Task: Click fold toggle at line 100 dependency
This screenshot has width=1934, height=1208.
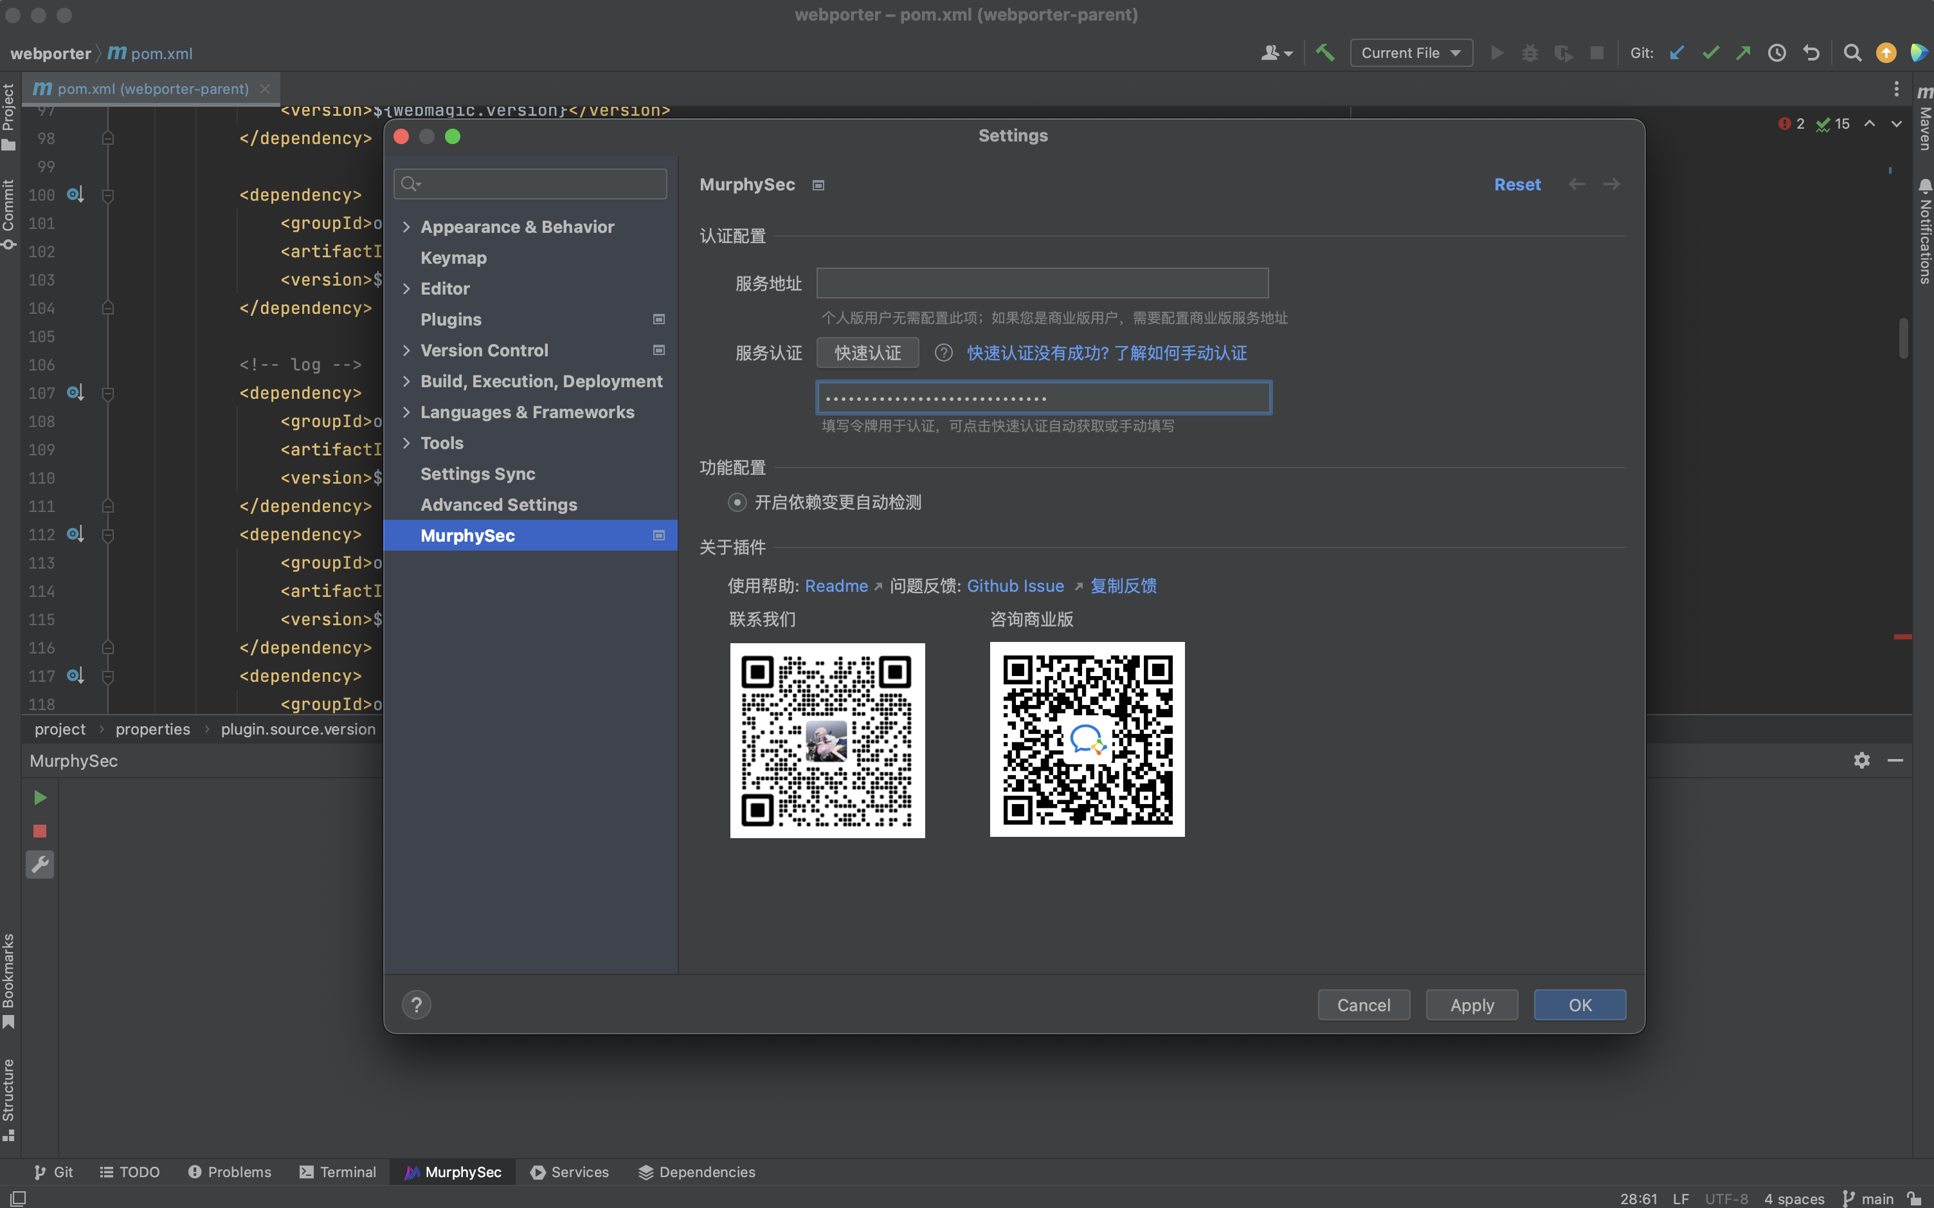Action: tap(108, 195)
